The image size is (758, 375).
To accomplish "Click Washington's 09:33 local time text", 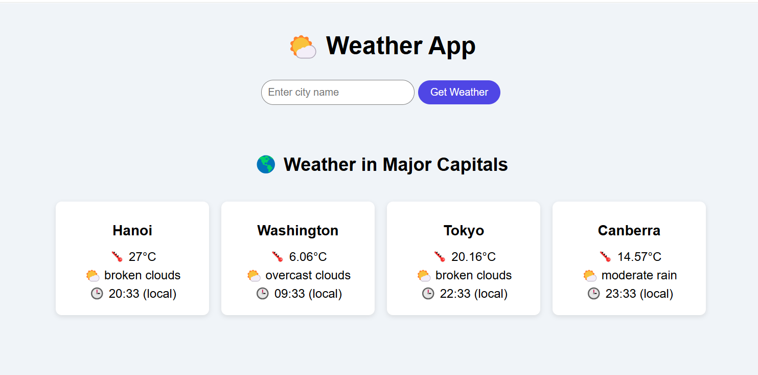I will click(x=308, y=294).
